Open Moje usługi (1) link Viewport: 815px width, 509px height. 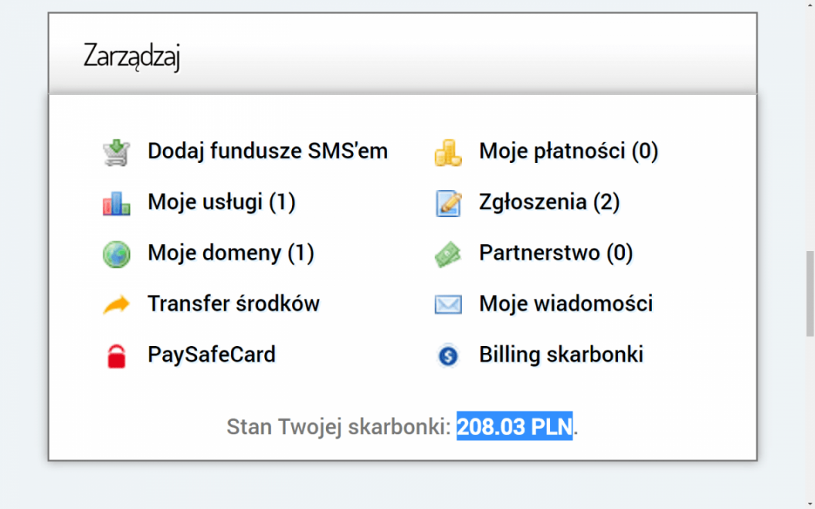tap(221, 202)
